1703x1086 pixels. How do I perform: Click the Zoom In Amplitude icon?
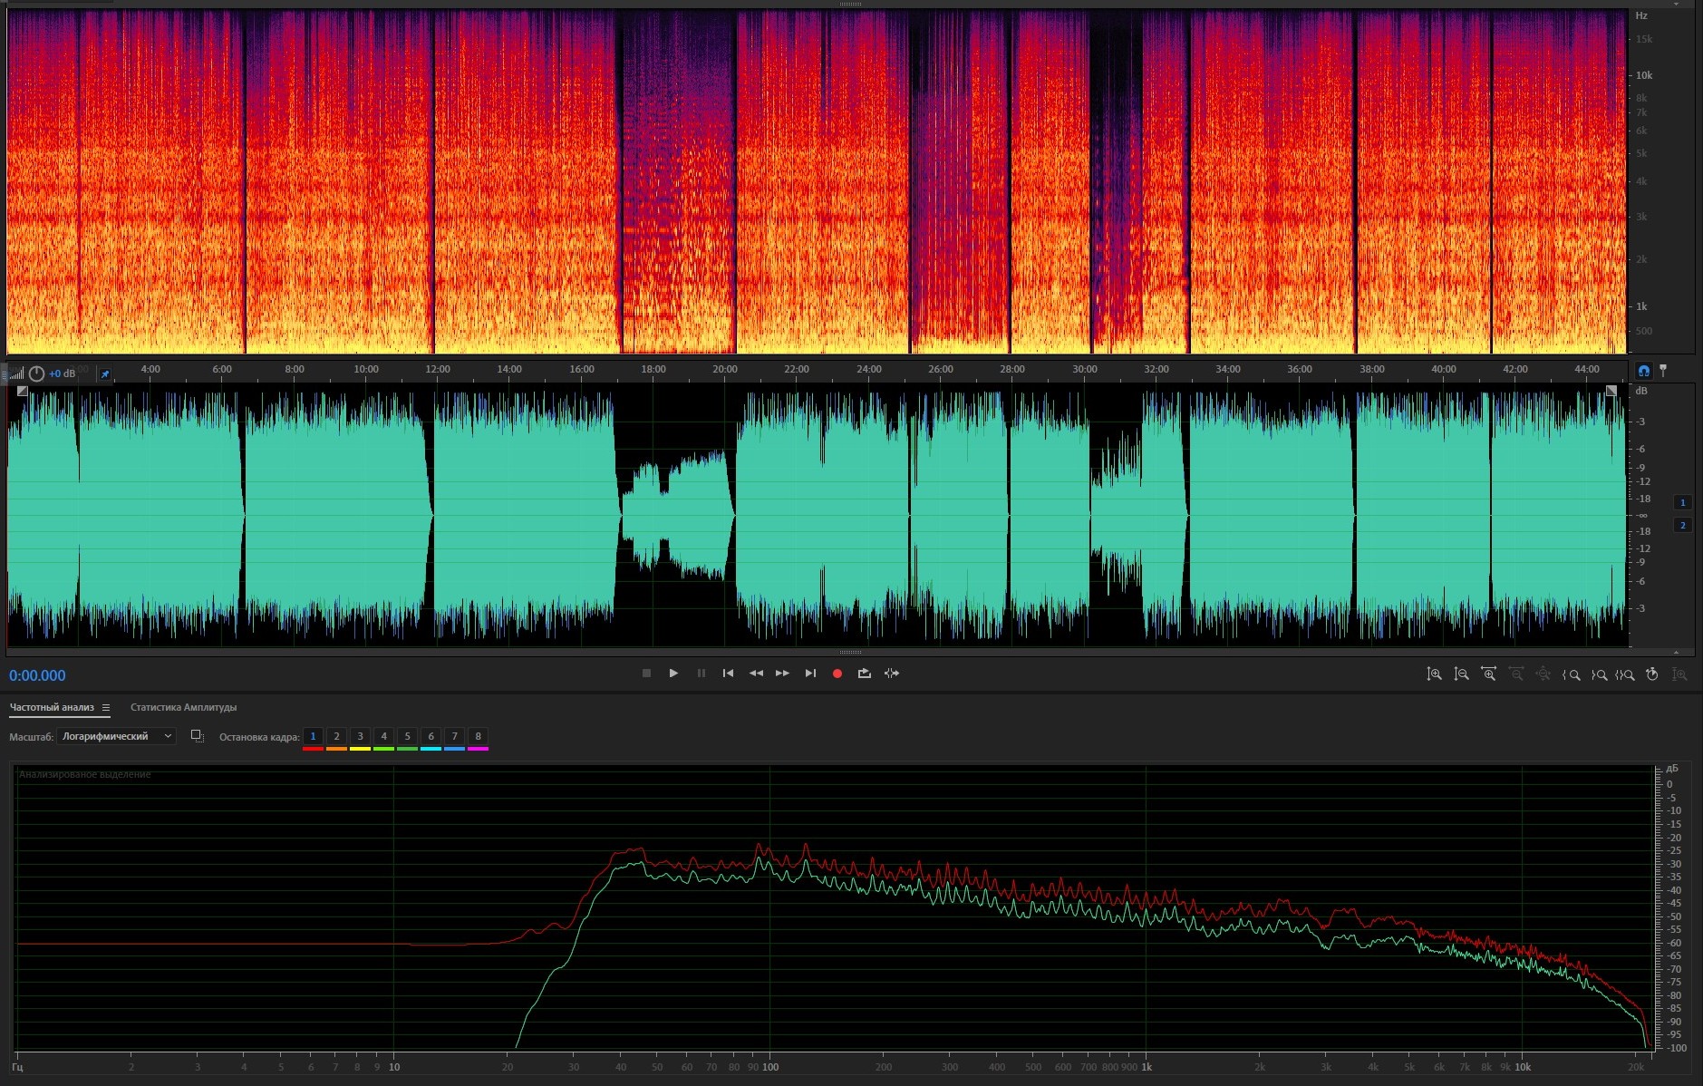tap(1435, 674)
